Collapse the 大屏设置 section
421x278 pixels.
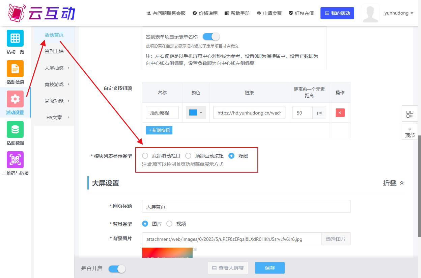coord(393,183)
